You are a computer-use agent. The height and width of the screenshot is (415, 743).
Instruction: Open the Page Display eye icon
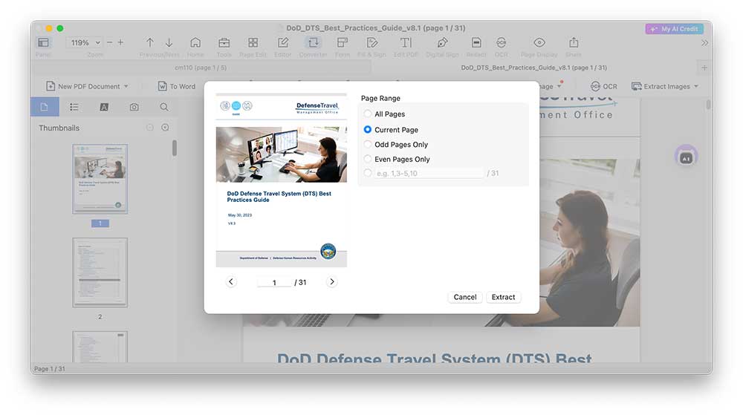(539, 42)
